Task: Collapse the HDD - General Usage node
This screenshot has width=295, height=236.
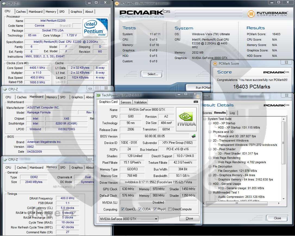Action: pos(210,184)
